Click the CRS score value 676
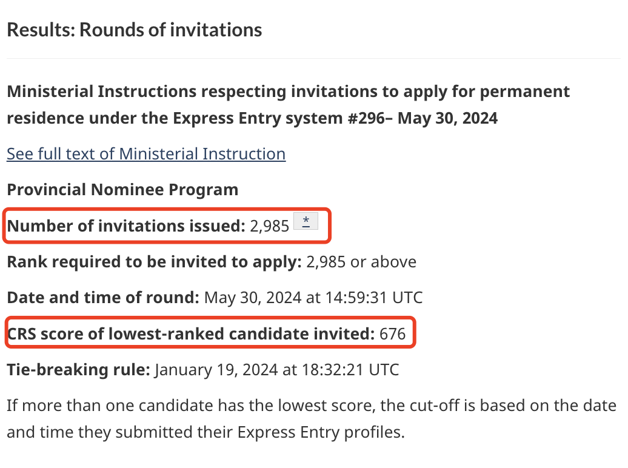Image resolution: width=628 pixels, height=468 pixels. (x=392, y=333)
